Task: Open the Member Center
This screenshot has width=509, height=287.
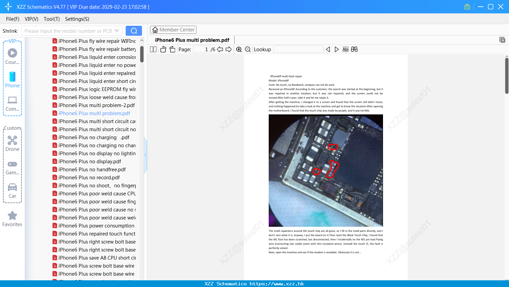Action: point(173,30)
